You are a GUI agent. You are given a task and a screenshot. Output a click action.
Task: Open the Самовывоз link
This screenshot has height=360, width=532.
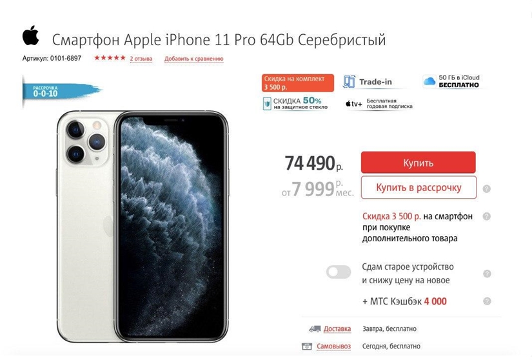[334, 346]
